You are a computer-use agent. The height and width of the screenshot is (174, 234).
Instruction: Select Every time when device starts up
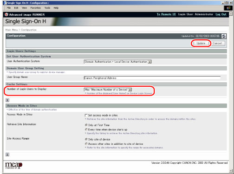[x=86, y=129]
